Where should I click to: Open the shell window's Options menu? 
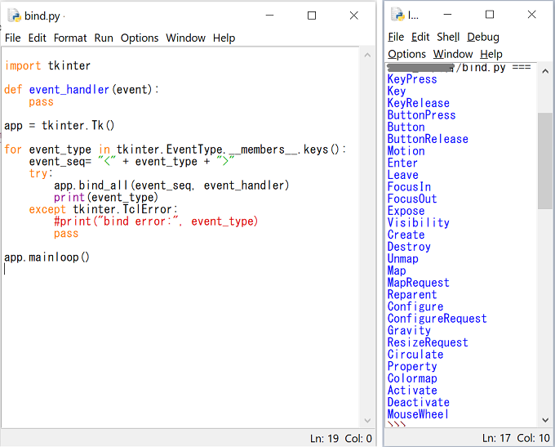tap(406, 54)
